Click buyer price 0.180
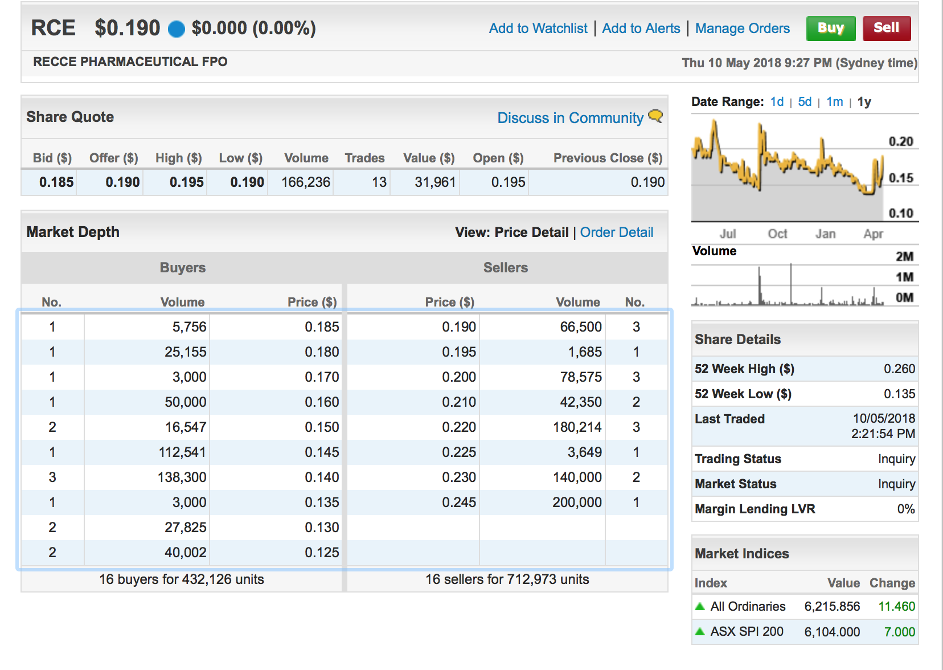Image resolution: width=943 pixels, height=670 pixels. (322, 352)
